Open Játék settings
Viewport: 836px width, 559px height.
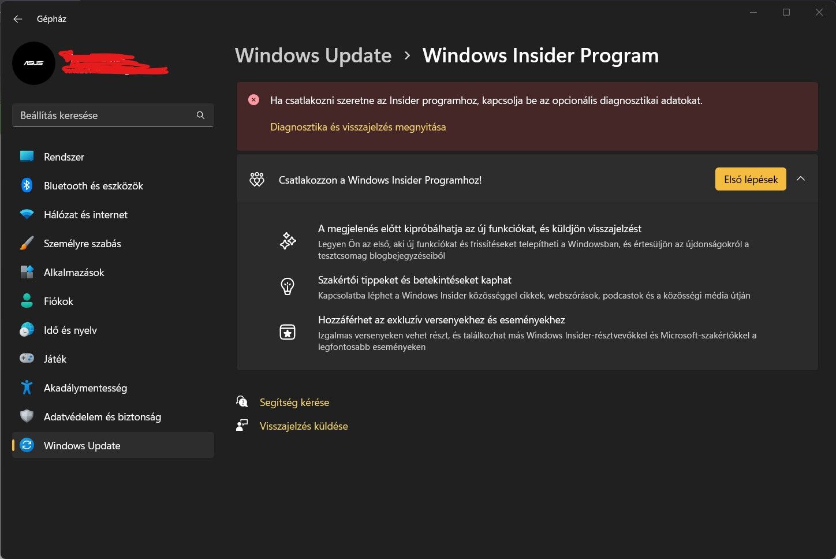pyautogui.click(x=113, y=359)
